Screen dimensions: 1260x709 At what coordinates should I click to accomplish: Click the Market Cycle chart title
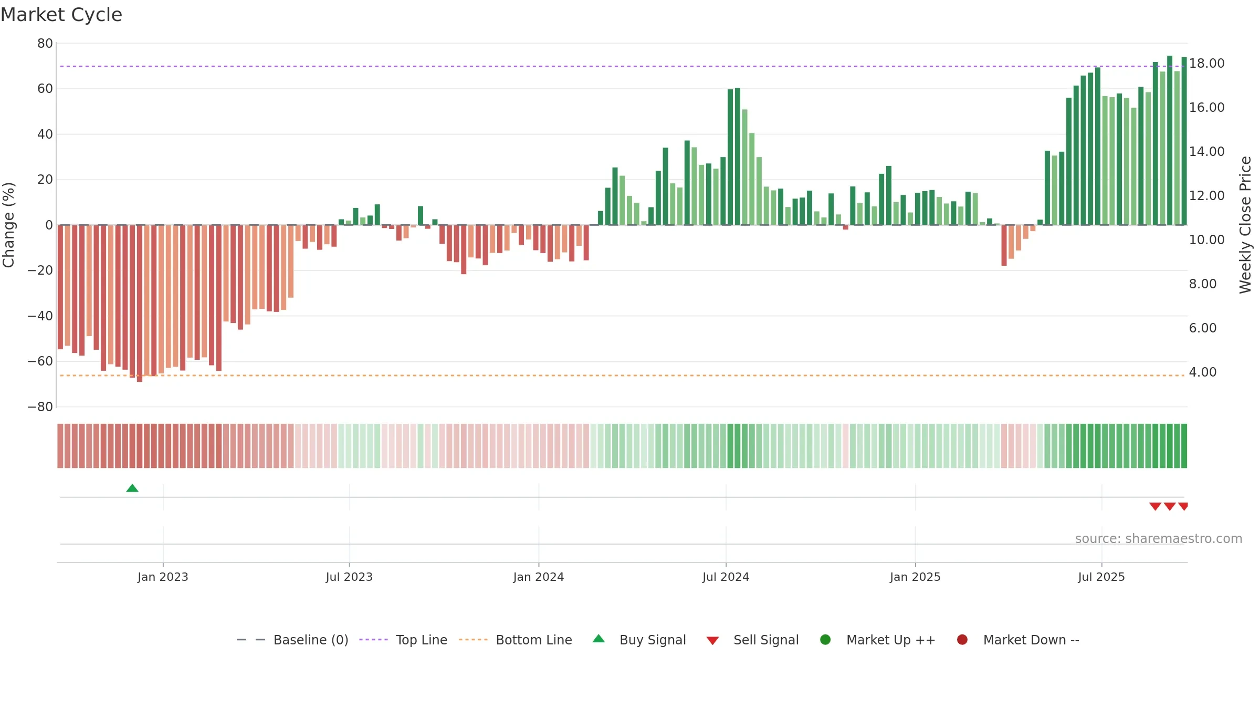(61, 15)
